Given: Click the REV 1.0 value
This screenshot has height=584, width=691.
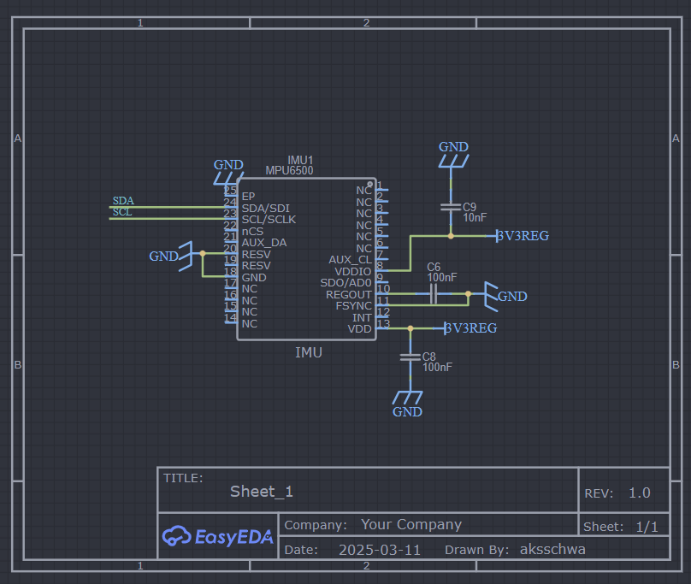Looking at the screenshot, I should [x=640, y=493].
